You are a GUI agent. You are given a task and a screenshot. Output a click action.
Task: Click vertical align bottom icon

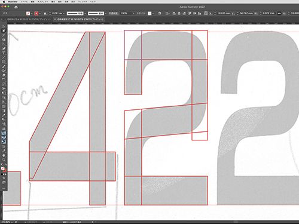pyautogui.click(x=200, y=13)
